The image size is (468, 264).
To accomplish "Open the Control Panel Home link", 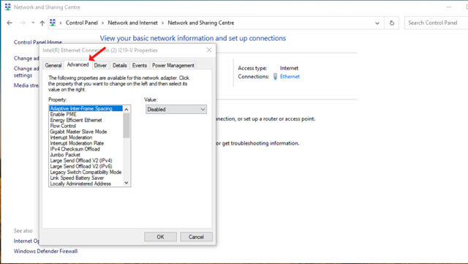I will tap(38, 42).
